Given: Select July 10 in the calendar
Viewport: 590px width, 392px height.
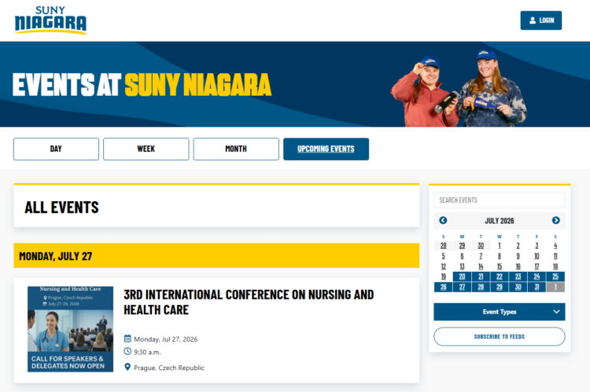Looking at the screenshot, I should point(537,256).
